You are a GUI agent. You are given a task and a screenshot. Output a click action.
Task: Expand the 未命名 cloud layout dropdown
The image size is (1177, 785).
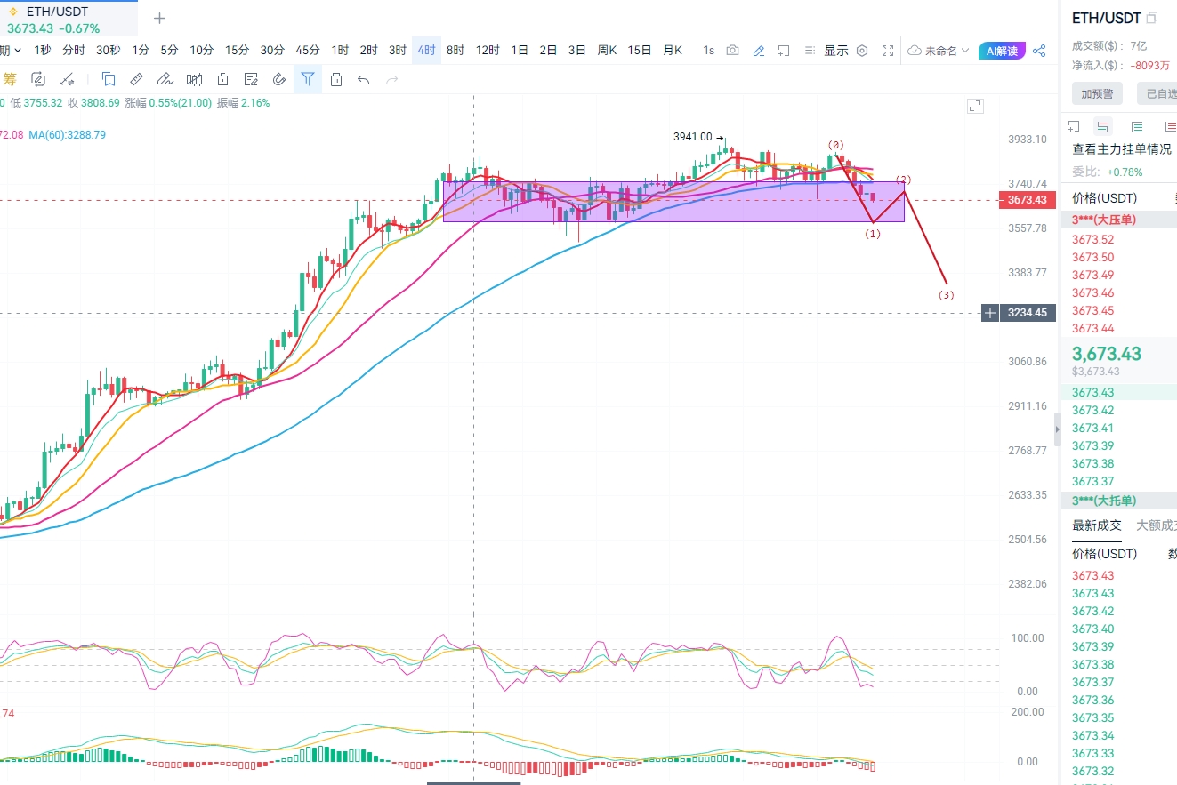(939, 51)
